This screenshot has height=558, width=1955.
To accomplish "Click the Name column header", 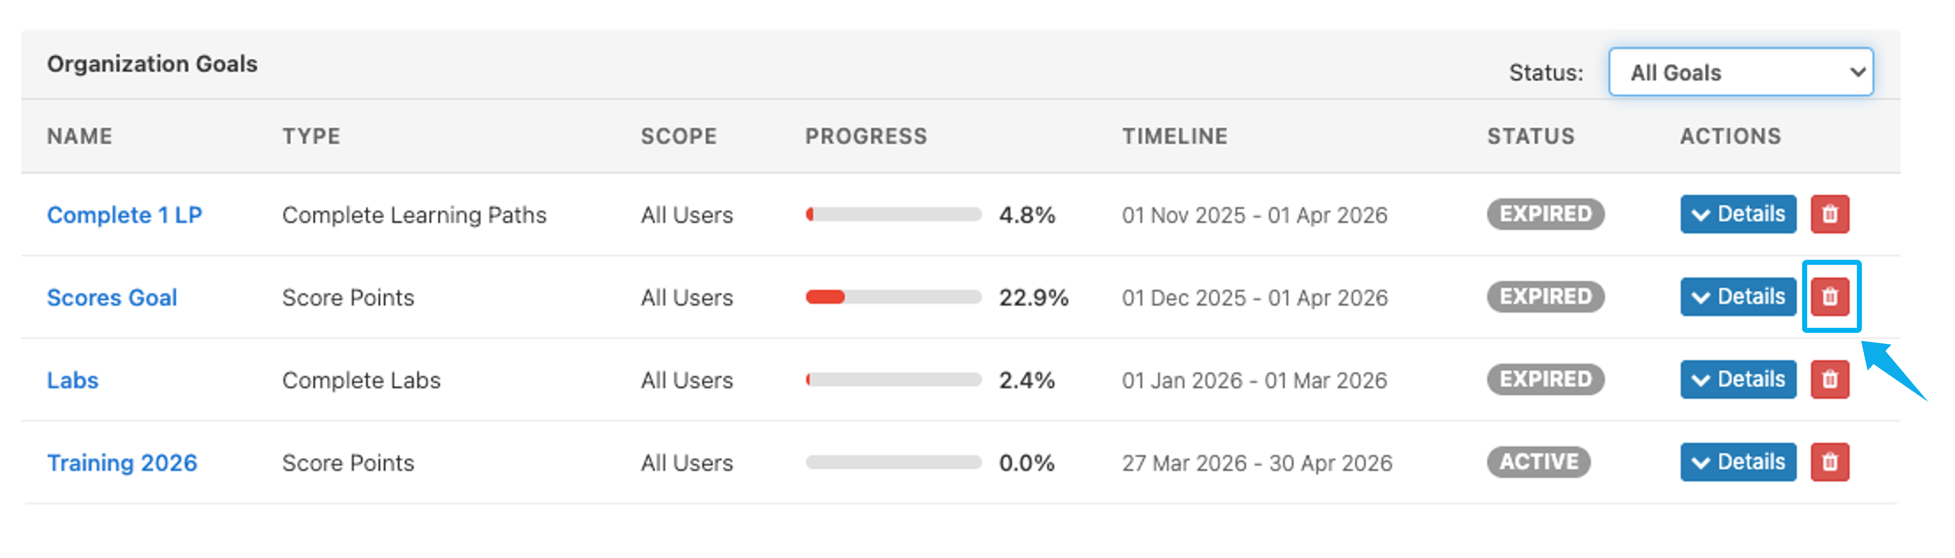I will click(x=80, y=137).
